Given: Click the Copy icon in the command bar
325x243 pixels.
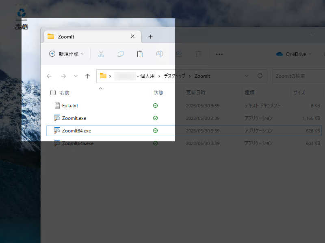Looking at the screenshot, I should (x=120, y=53).
